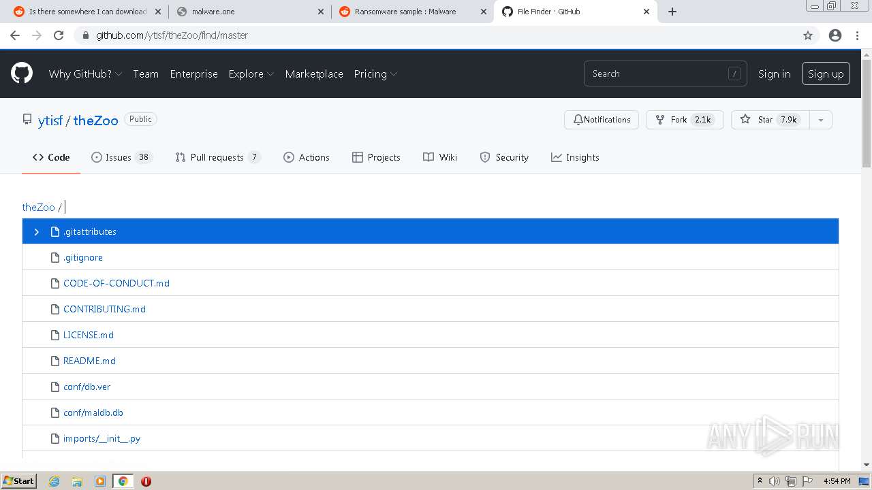Click red Opera-style icon in taskbar
The image size is (872, 490).
coord(146,481)
